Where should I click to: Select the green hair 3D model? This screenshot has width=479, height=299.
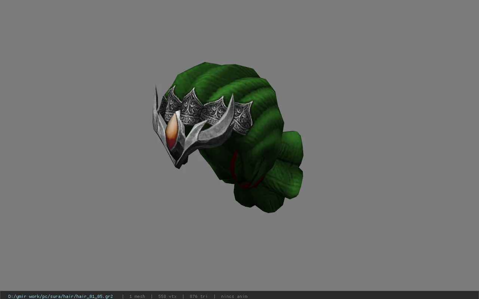click(x=228, y=137)
